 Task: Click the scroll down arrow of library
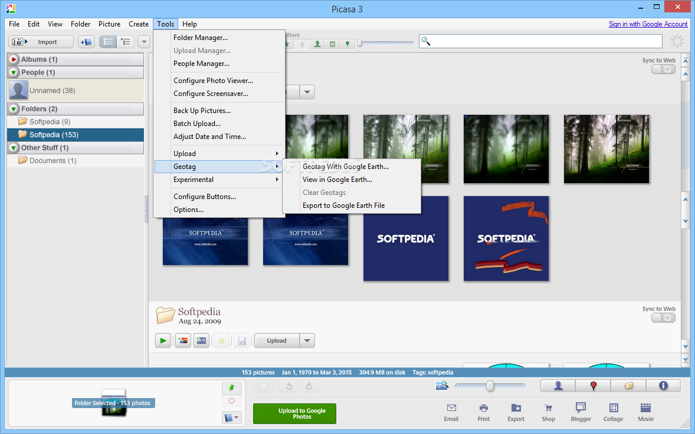tap(686, 346)
